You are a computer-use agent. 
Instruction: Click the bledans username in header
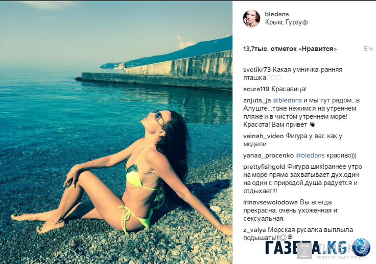coord(277,14)
